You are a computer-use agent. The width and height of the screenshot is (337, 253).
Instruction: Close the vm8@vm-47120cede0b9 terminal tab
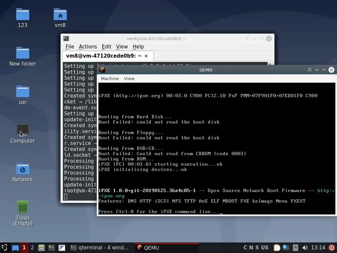[x=146, y=56]
